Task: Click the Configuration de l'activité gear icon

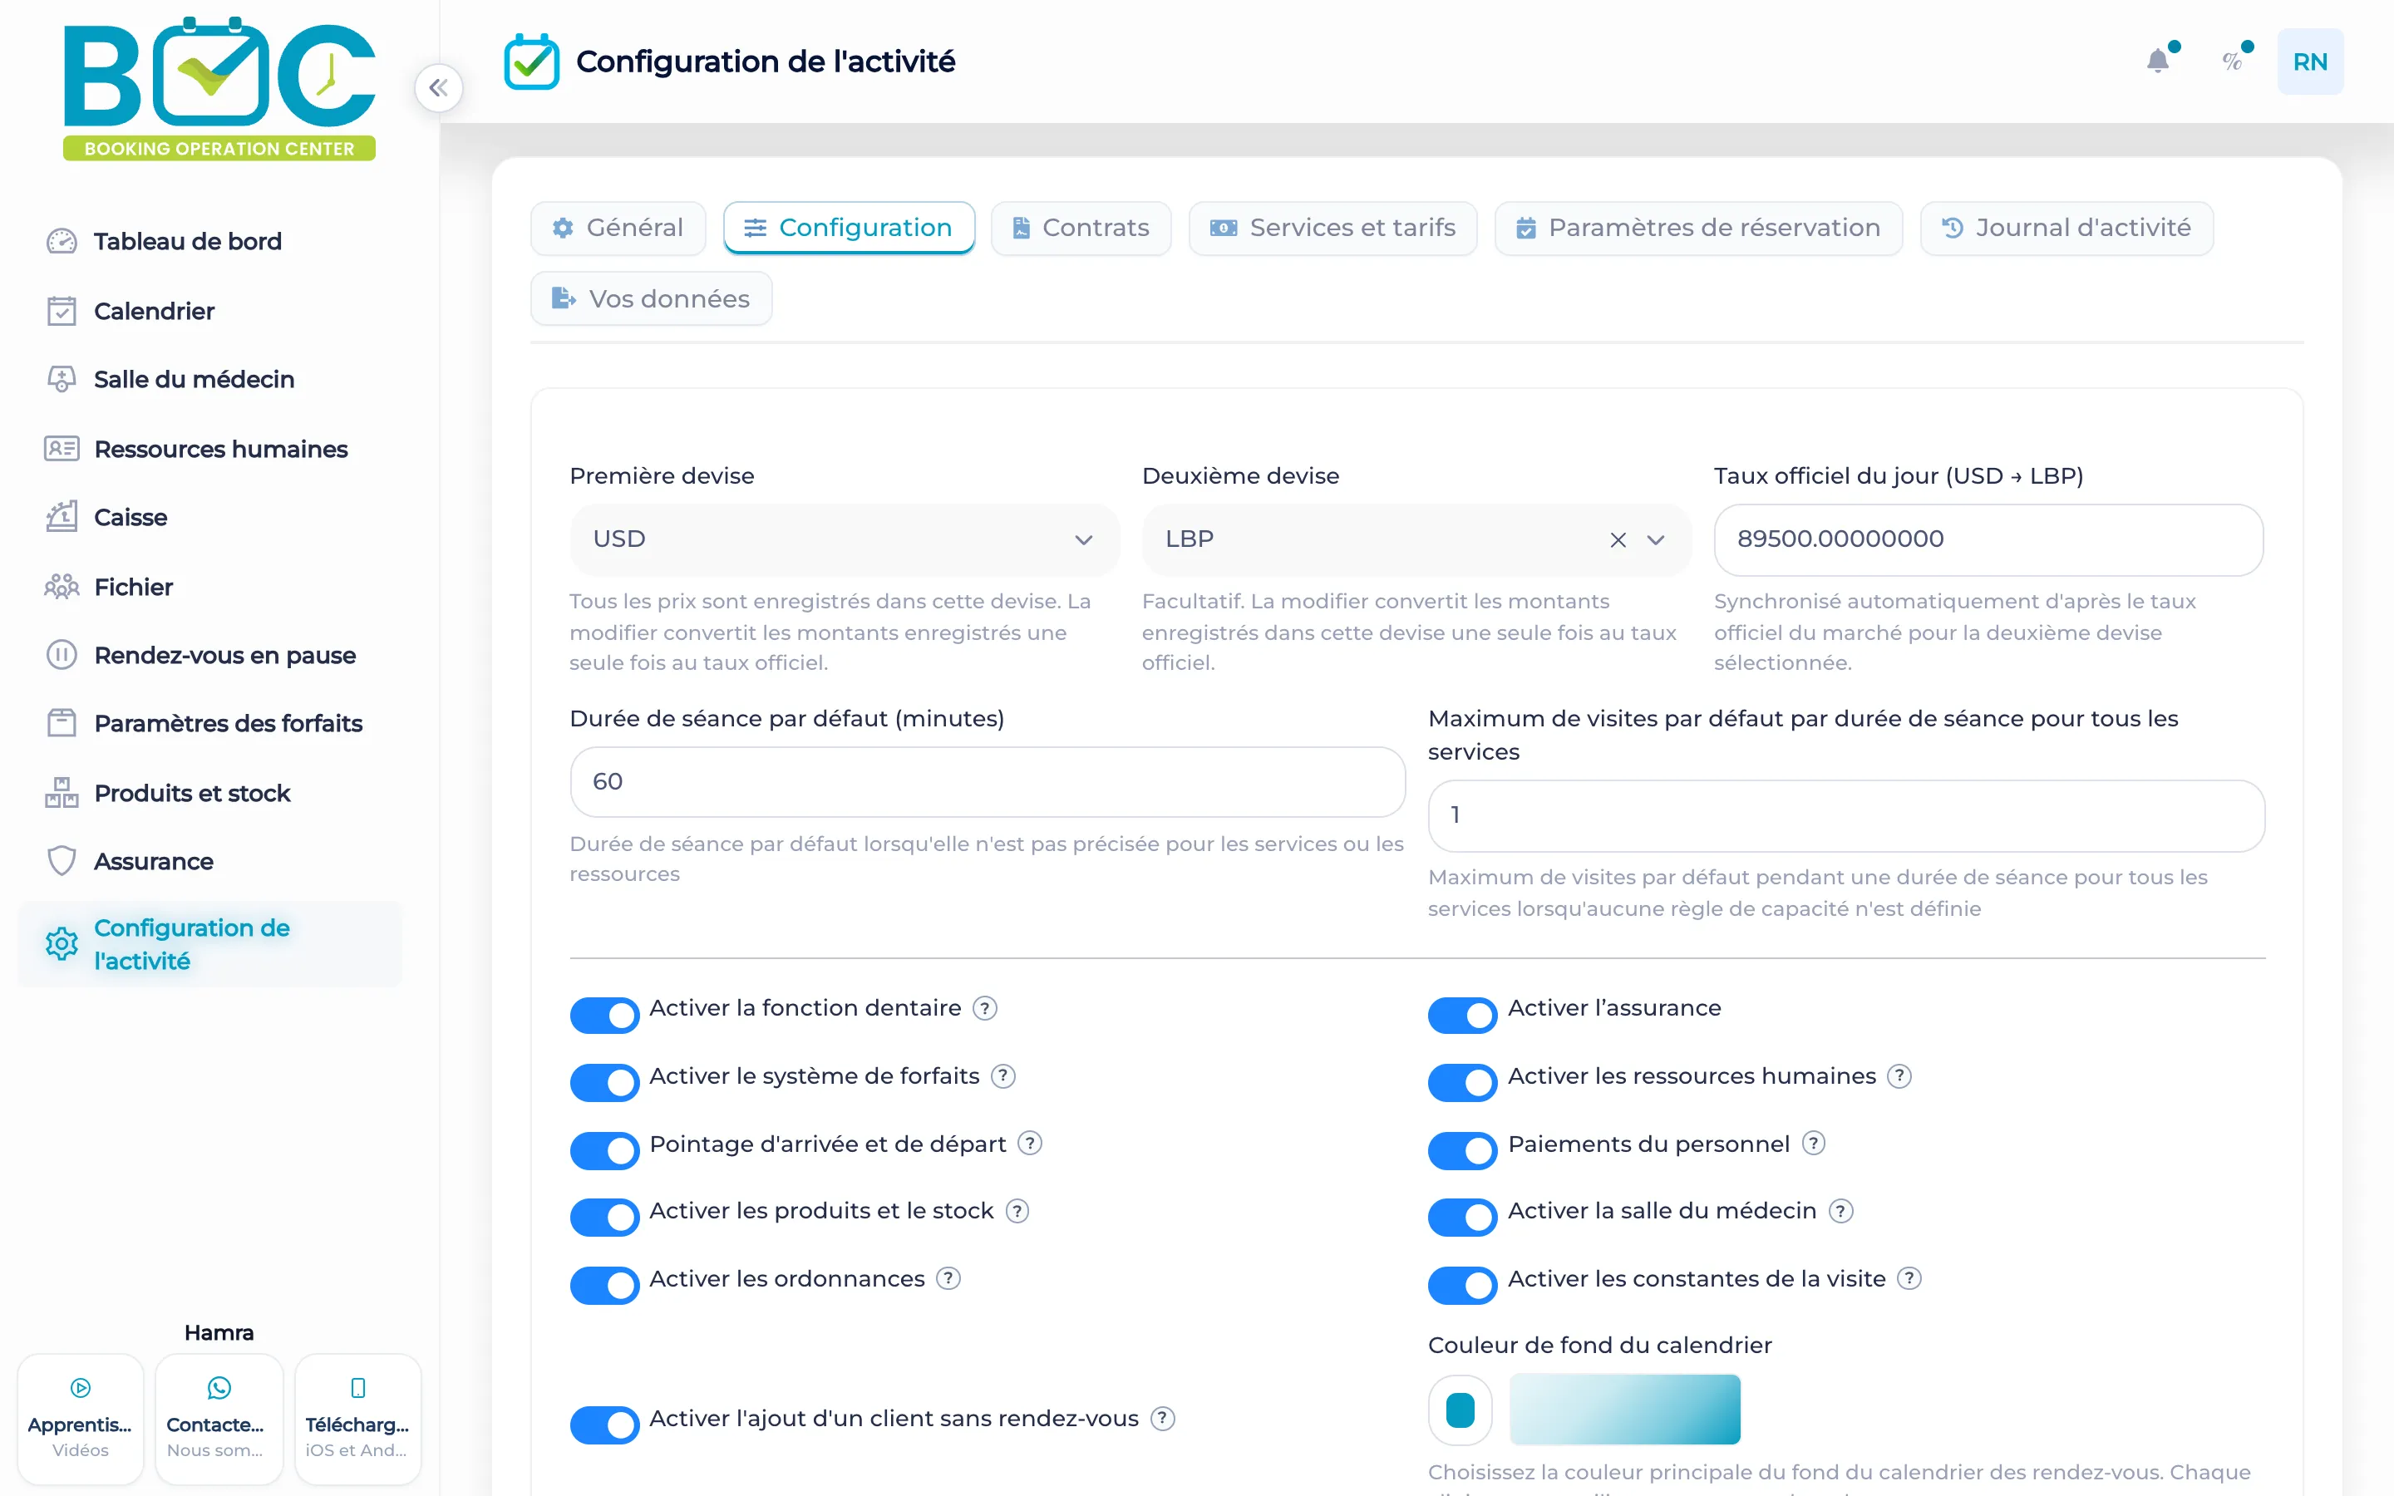Action: tap(62, 944)
